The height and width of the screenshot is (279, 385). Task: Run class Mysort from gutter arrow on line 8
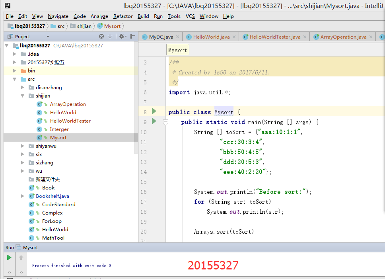(154, 111)
